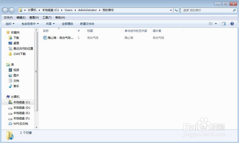
Task: Click the folder icon at address bar start
Action: tap(21, 10)
